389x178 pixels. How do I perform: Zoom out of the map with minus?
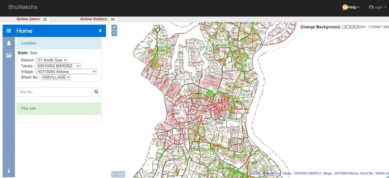click(x=114, y=33)
